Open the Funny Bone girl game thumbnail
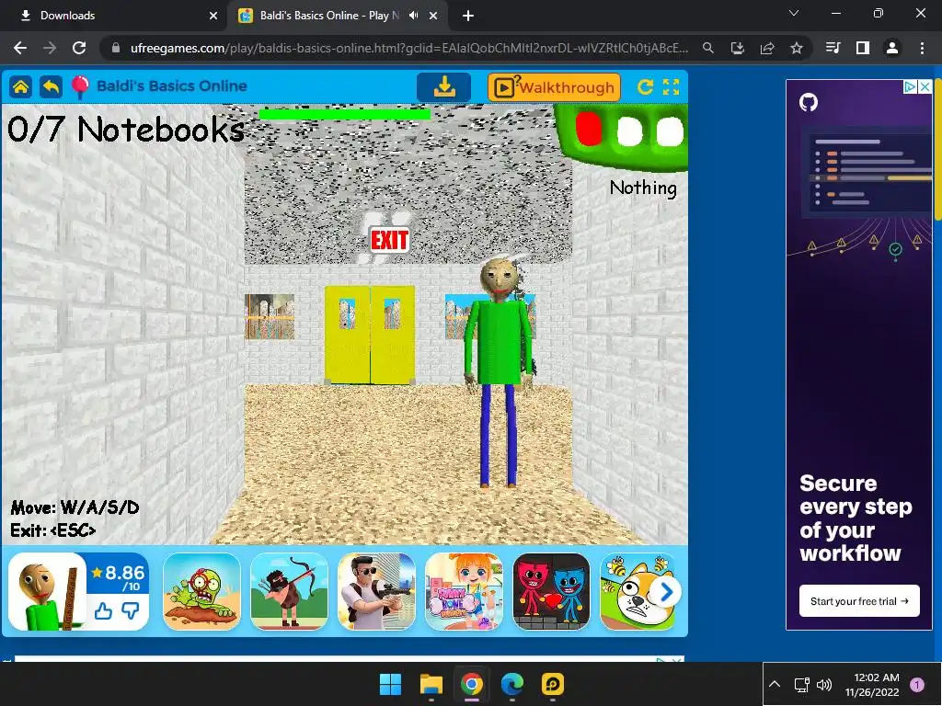 [464, 592]
